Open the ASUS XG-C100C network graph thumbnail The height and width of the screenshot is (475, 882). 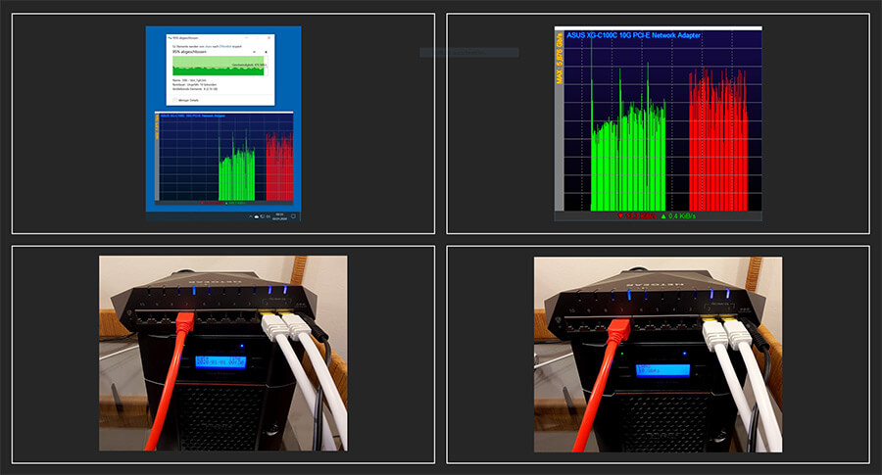659,123
